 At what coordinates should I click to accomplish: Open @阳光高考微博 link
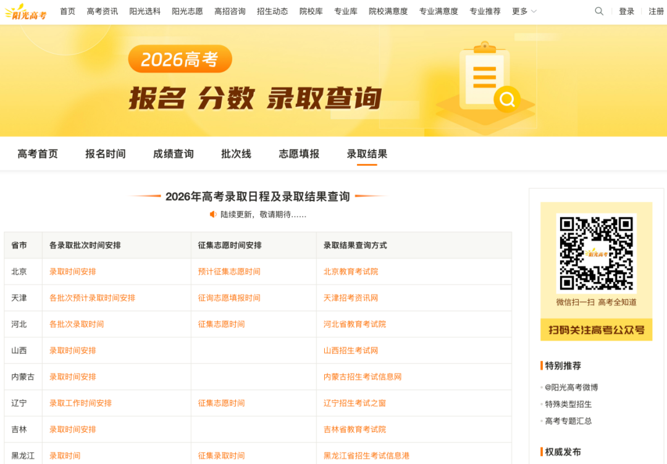click(571, 387)
